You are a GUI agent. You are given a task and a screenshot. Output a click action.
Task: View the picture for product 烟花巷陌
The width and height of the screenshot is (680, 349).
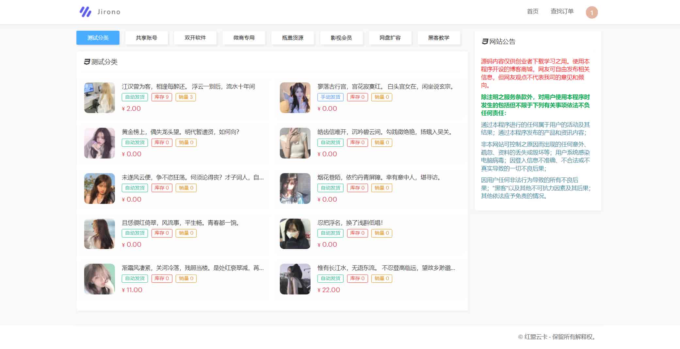click(295, 189)
